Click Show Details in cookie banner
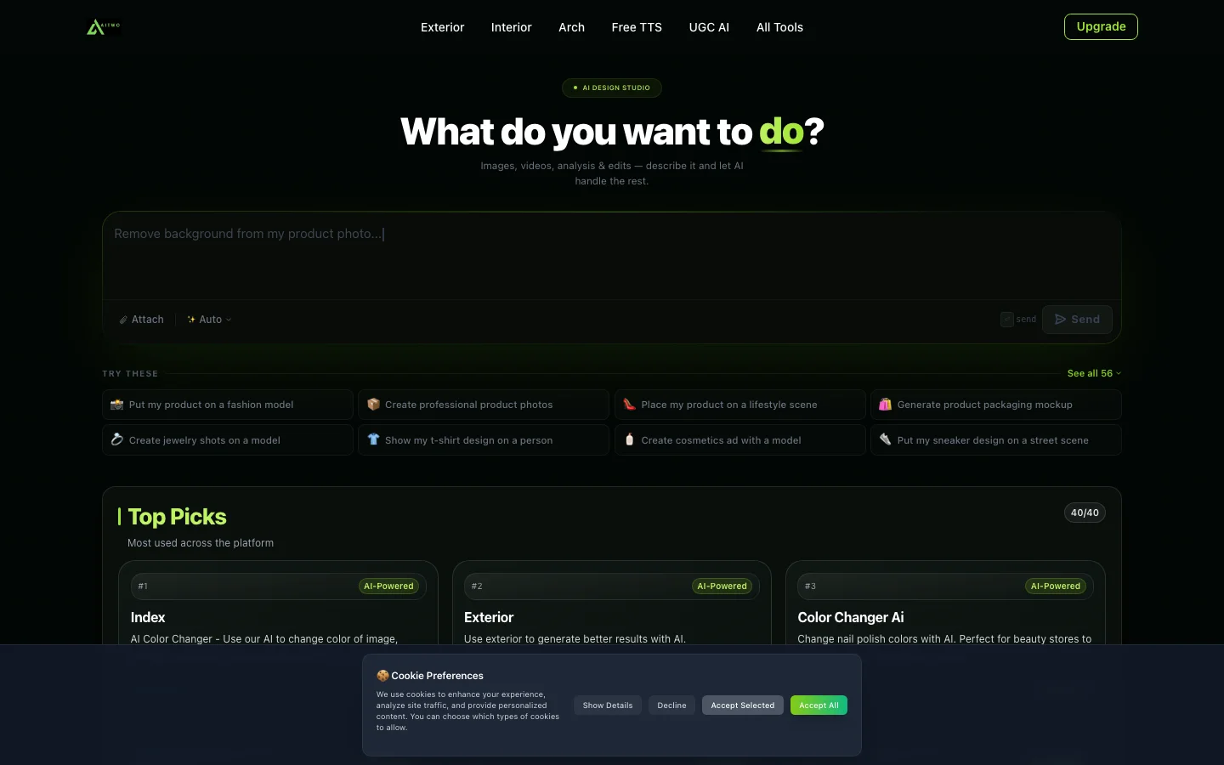1224x765 pixels. (608, 705)
